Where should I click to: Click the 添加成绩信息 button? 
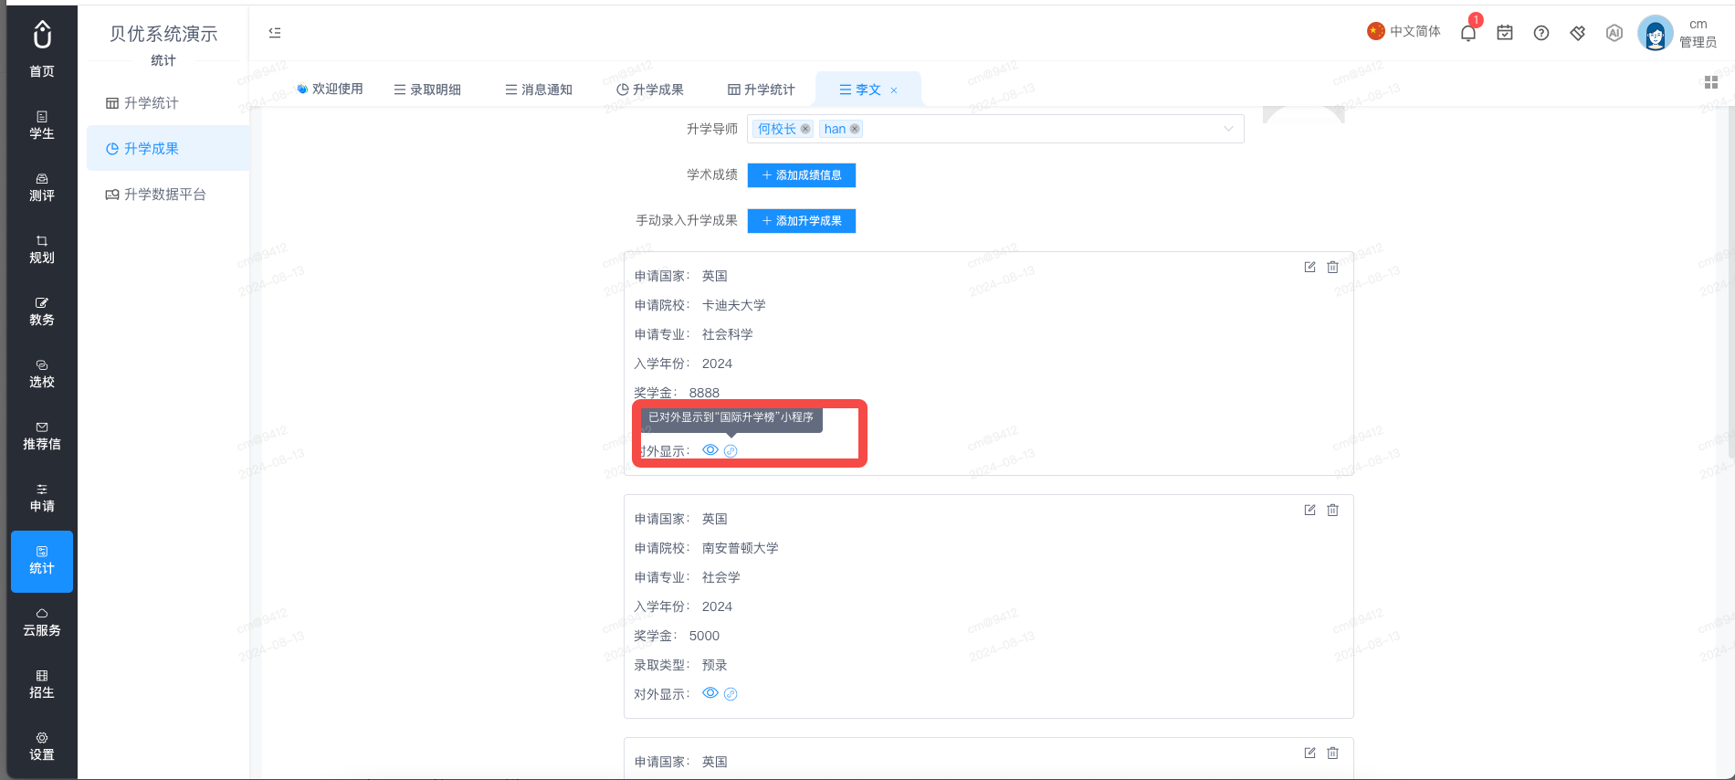pos(802,175)
